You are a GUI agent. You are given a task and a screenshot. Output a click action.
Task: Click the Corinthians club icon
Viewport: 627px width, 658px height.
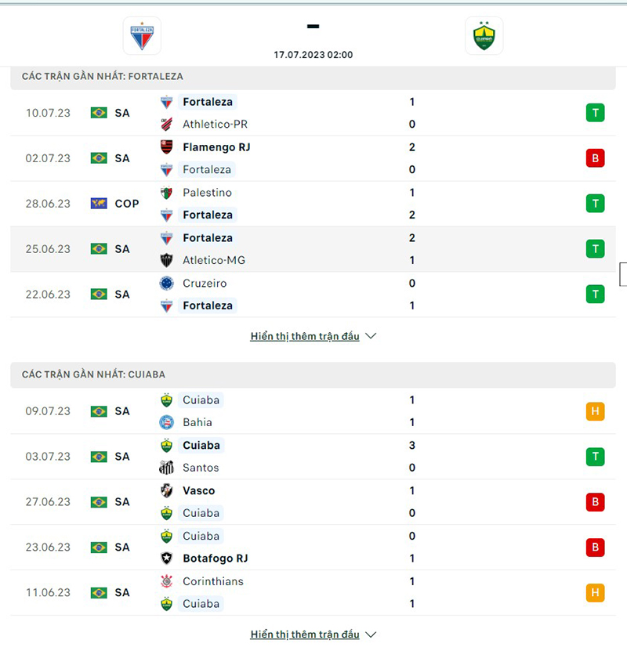[169, 582]
